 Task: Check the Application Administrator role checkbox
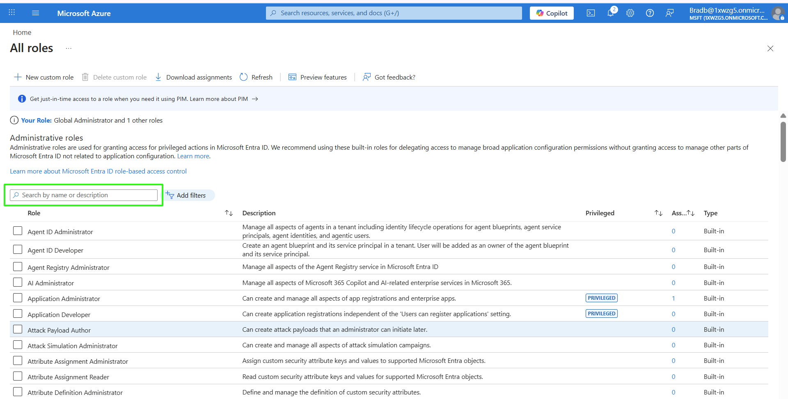click(18, 298)
